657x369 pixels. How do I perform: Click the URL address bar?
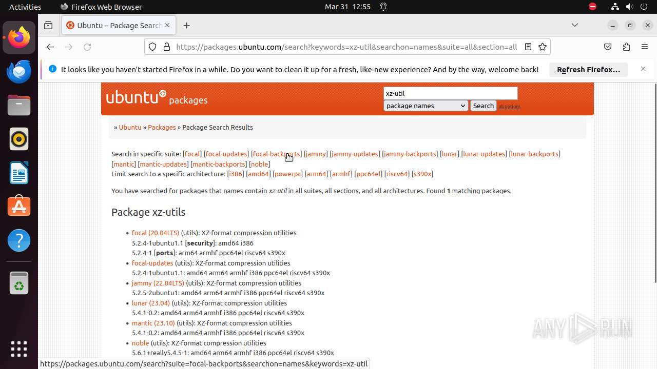click(x=346, y=47)
